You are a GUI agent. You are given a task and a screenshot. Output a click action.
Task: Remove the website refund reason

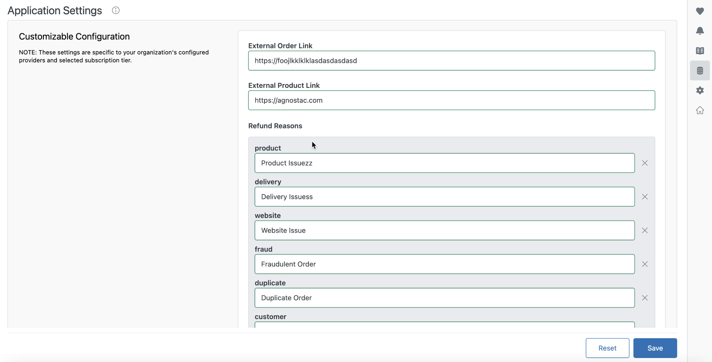(645, 231)
